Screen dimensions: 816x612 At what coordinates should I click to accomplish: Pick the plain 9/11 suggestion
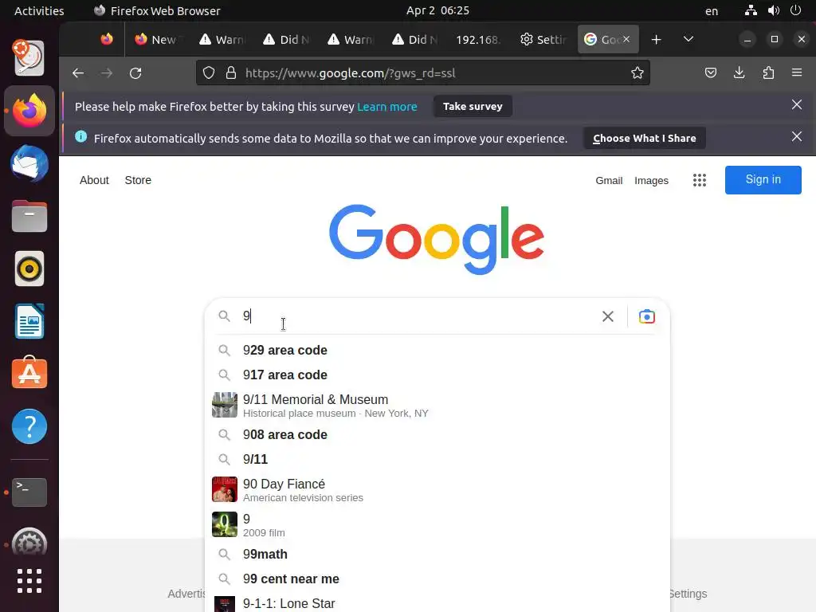click(437, 459)
